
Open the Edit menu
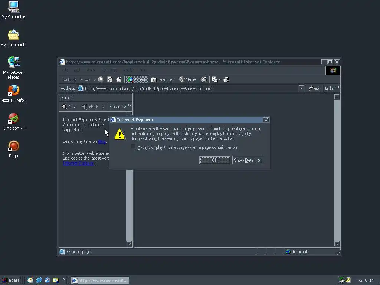[x=77, y=70]
